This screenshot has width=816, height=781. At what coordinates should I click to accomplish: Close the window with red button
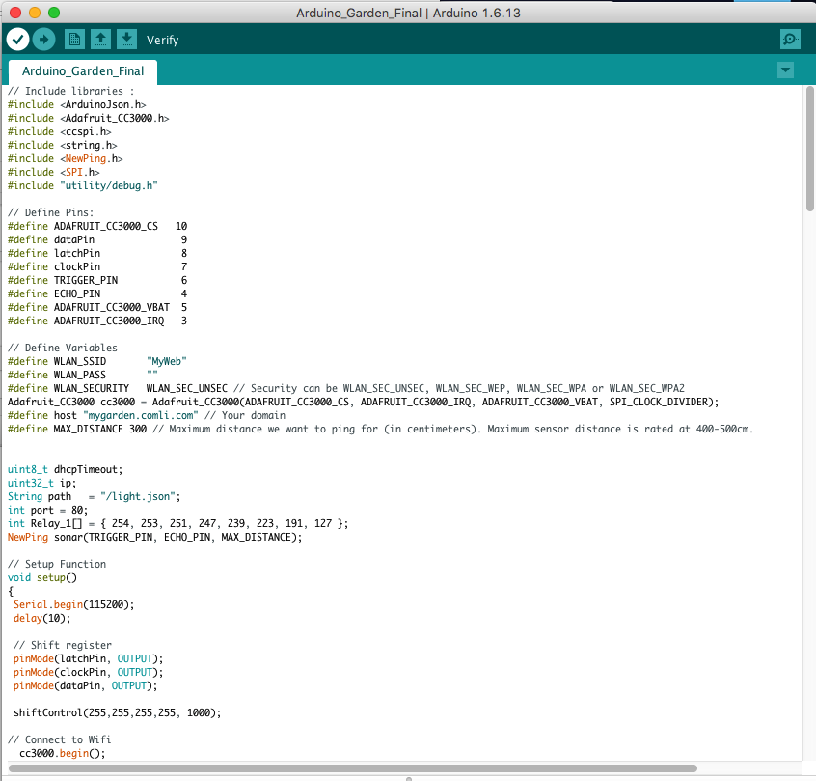[x=15, y=13]
